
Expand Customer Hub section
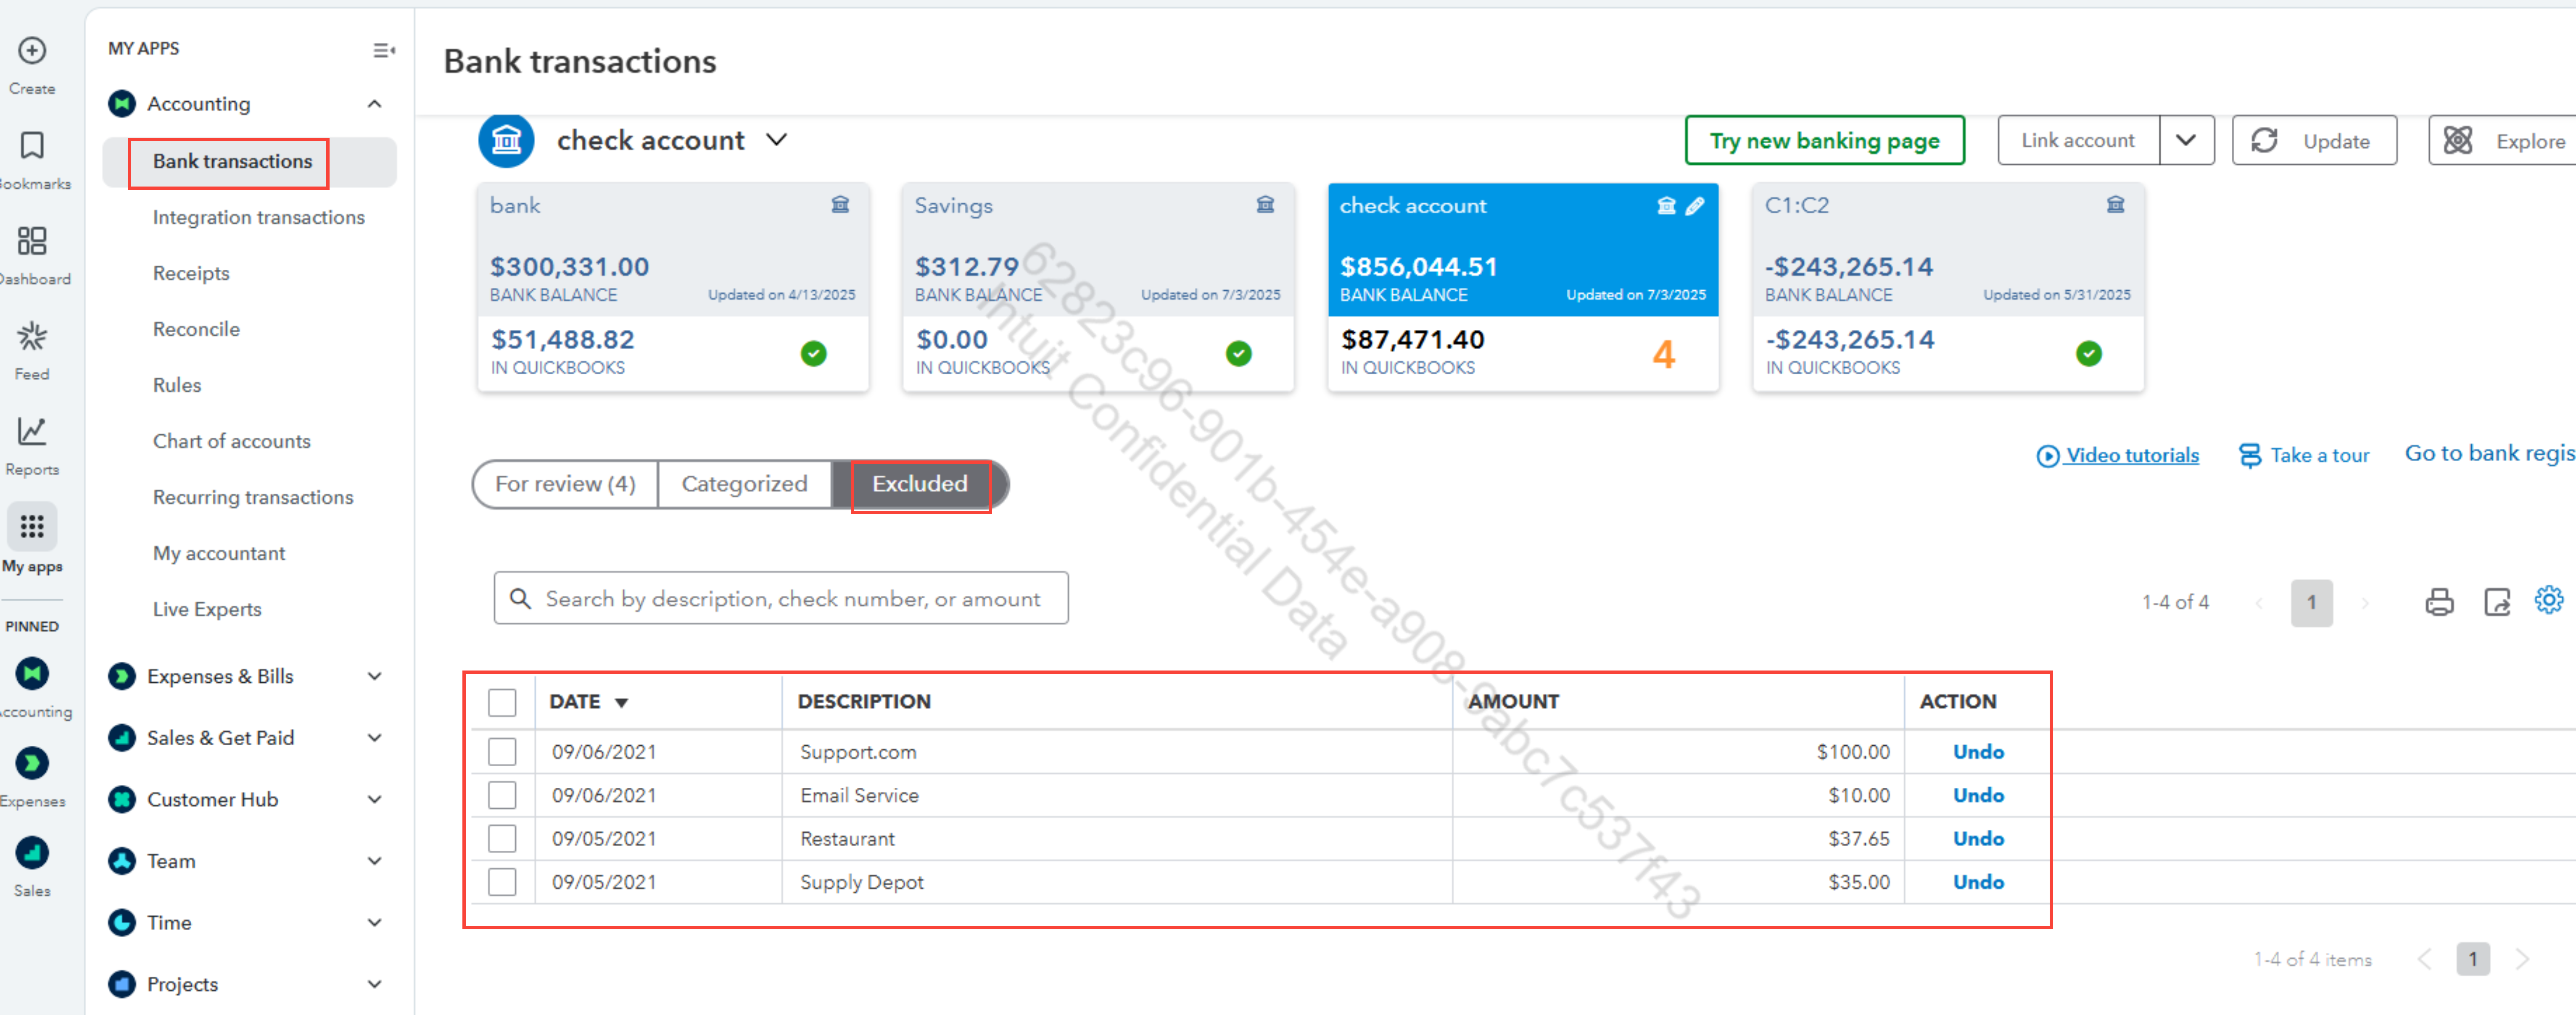[375, 799]
